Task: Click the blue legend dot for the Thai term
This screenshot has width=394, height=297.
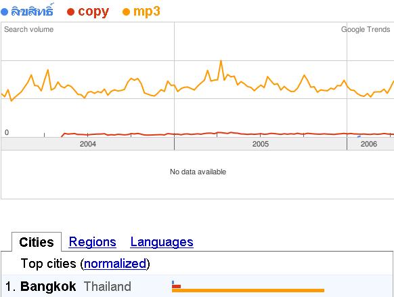Action: pos(5,12)
